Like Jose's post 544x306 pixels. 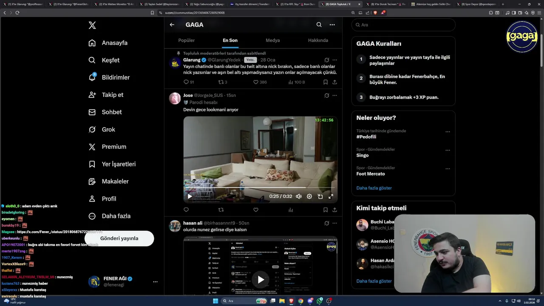coord(256,210)
